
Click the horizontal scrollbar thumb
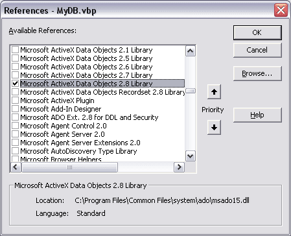[69, 167]
